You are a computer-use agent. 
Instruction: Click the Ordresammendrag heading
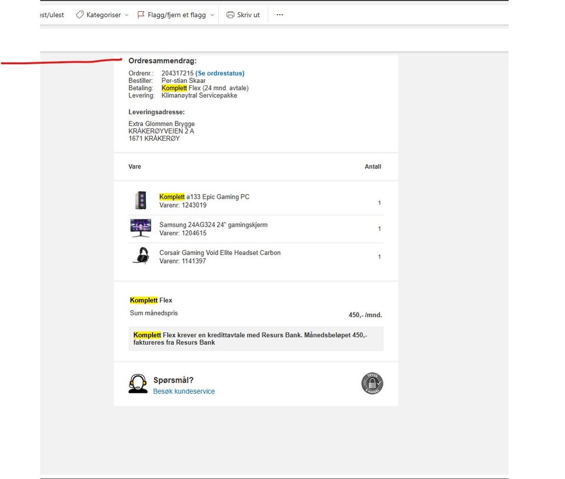tap(162, 61)
